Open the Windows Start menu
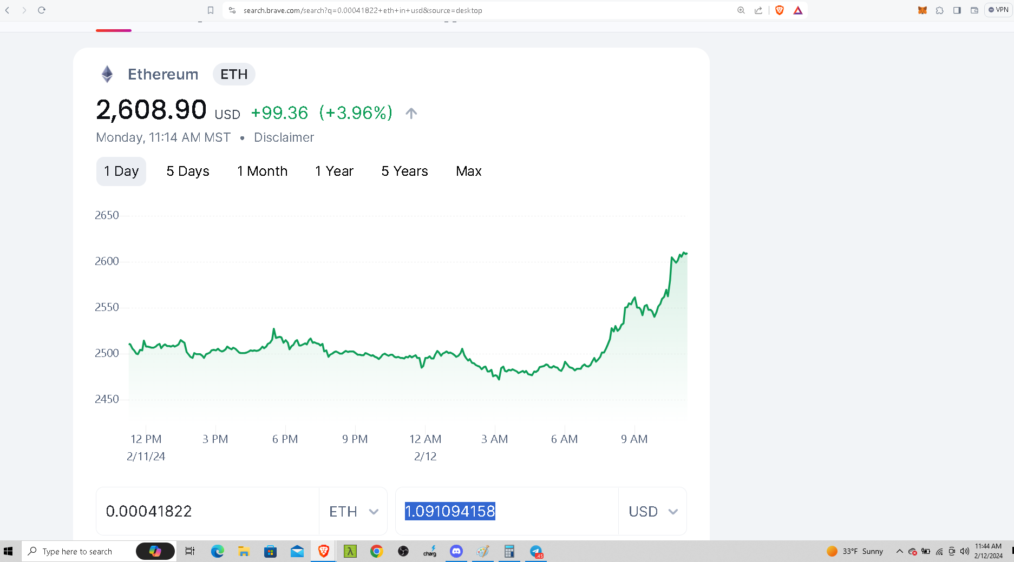The width and height of the screenshot is (1014, 562). [8, 551]
